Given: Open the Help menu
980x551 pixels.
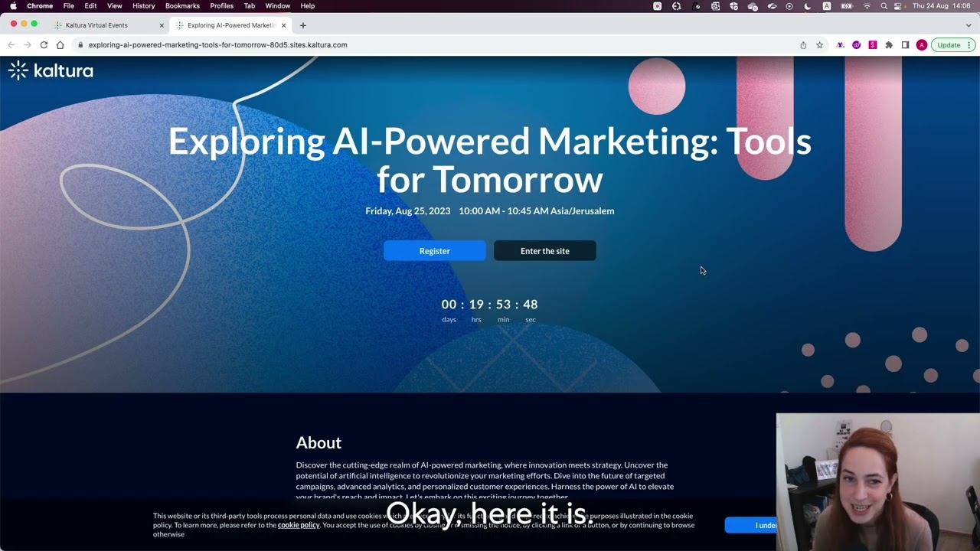Looking at the screenshot, I should [x=307, y=6].
